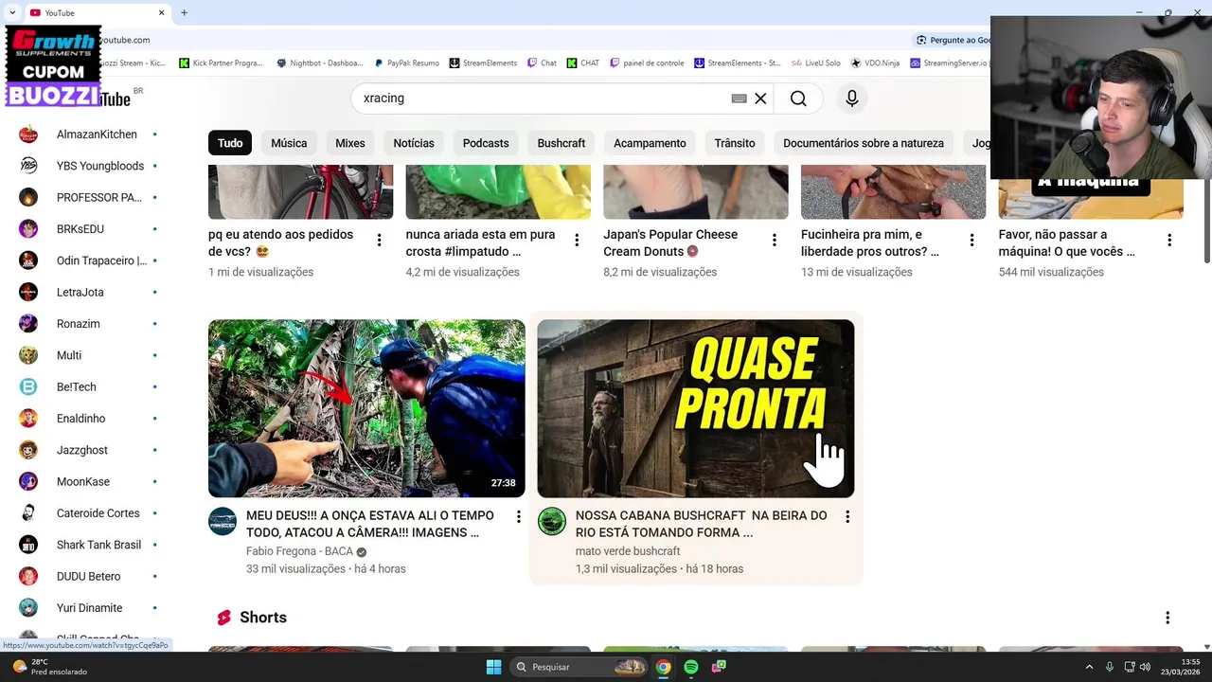Open the 'MEU DEUS!!! A ONÇA ESTAVA ALI' title

coord(370,524)
